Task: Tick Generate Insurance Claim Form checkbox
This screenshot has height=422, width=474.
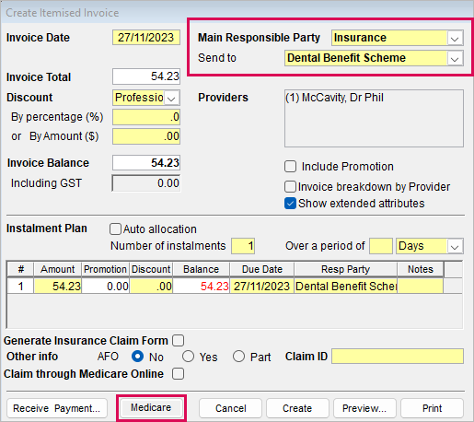Action: coord(178,341)
